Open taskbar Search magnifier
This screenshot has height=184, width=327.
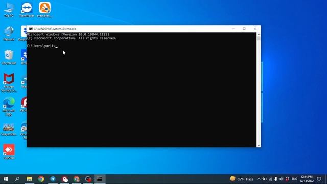click(x=17, y=179)
